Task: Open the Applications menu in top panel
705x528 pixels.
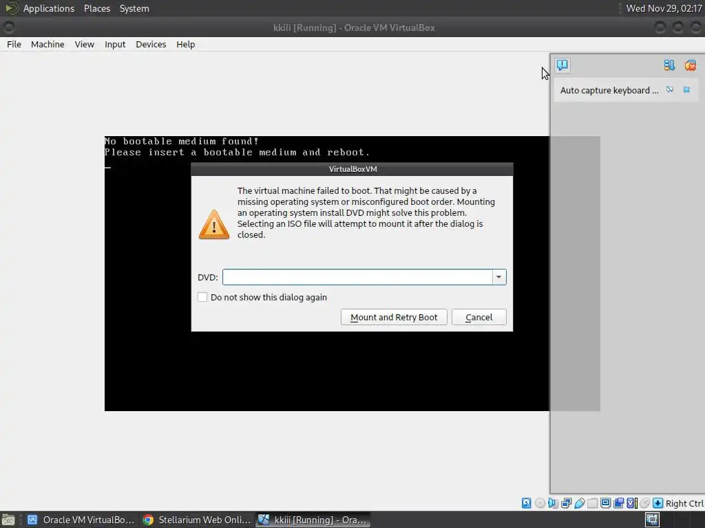Action: pyautogui.click(x=49, y=8)
